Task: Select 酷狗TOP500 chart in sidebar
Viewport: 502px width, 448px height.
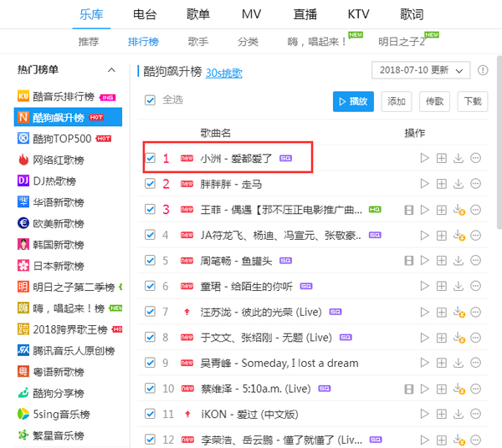Action: point(61,138)
